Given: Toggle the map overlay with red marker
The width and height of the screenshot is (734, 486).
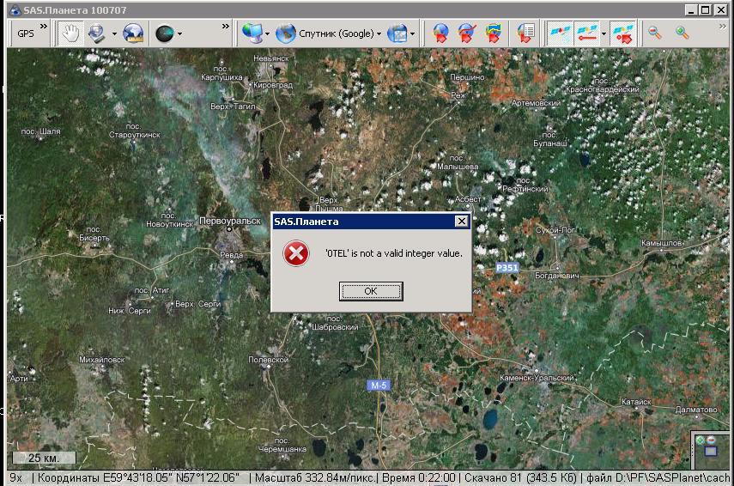Looking at the screenshot, I should click(x=623, y=33).
